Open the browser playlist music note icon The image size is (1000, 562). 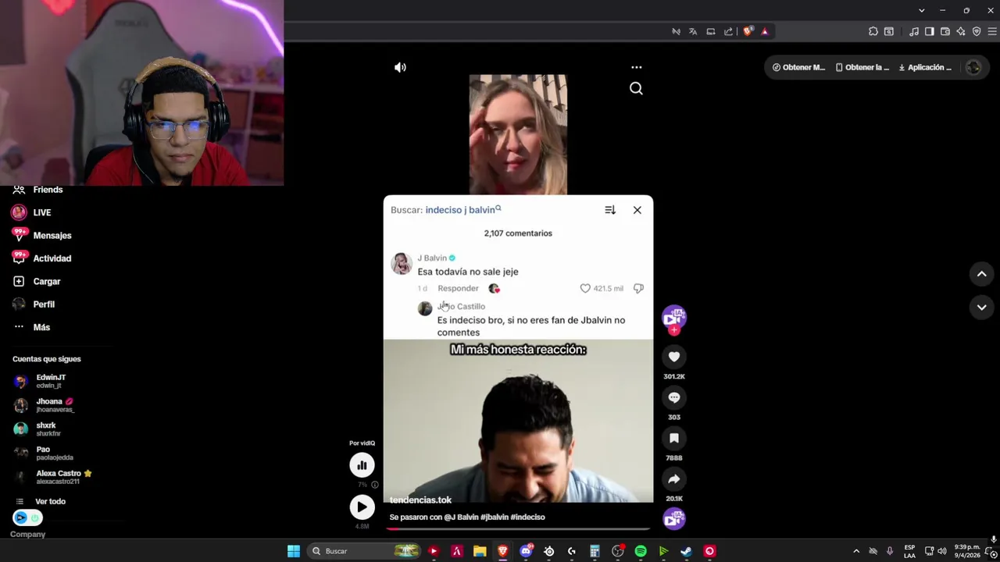[913, 31]
